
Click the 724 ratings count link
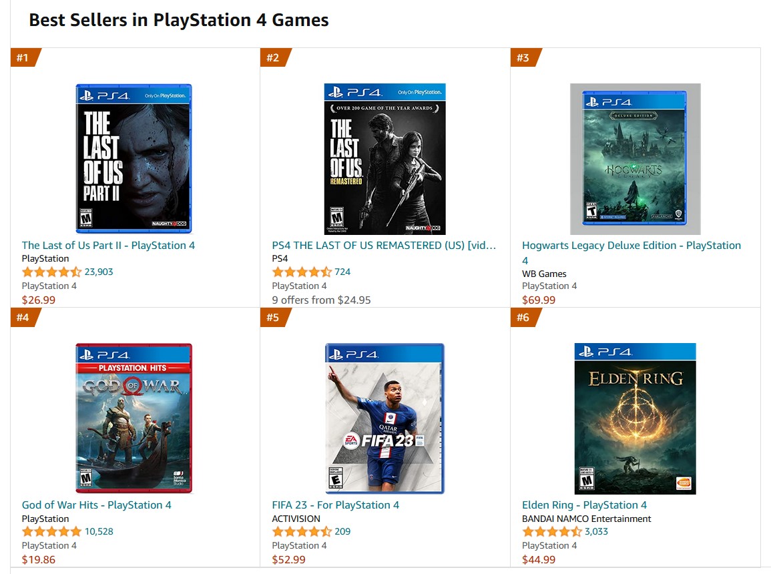[342, 272]
